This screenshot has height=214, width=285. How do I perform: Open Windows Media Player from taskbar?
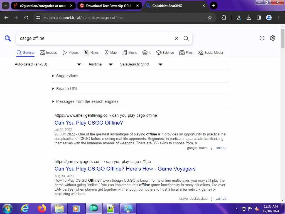(x=76, y=208)
